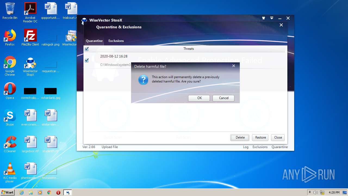
Task: Switch to the Quarantine tab
Action: pyautogui.click(x=94, y=41)
